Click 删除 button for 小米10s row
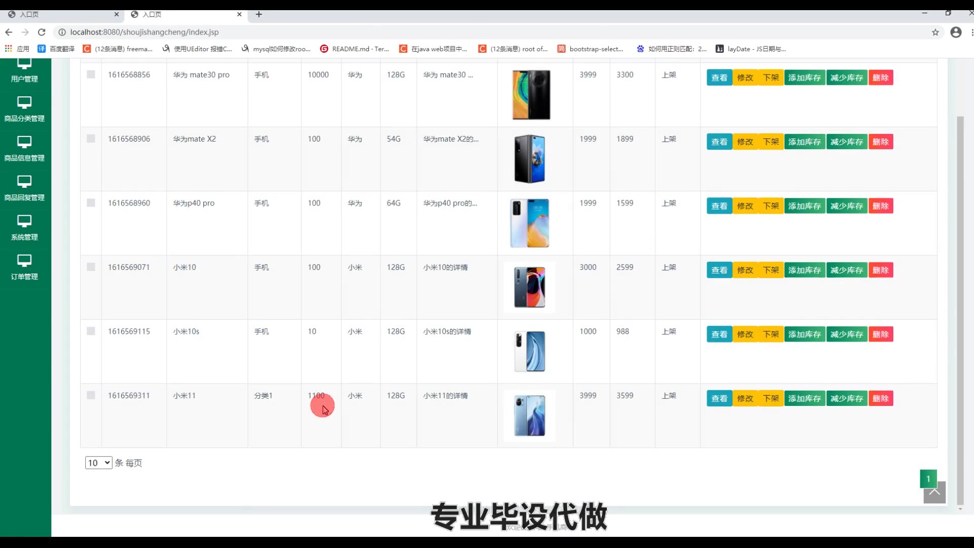 point(881,334)
